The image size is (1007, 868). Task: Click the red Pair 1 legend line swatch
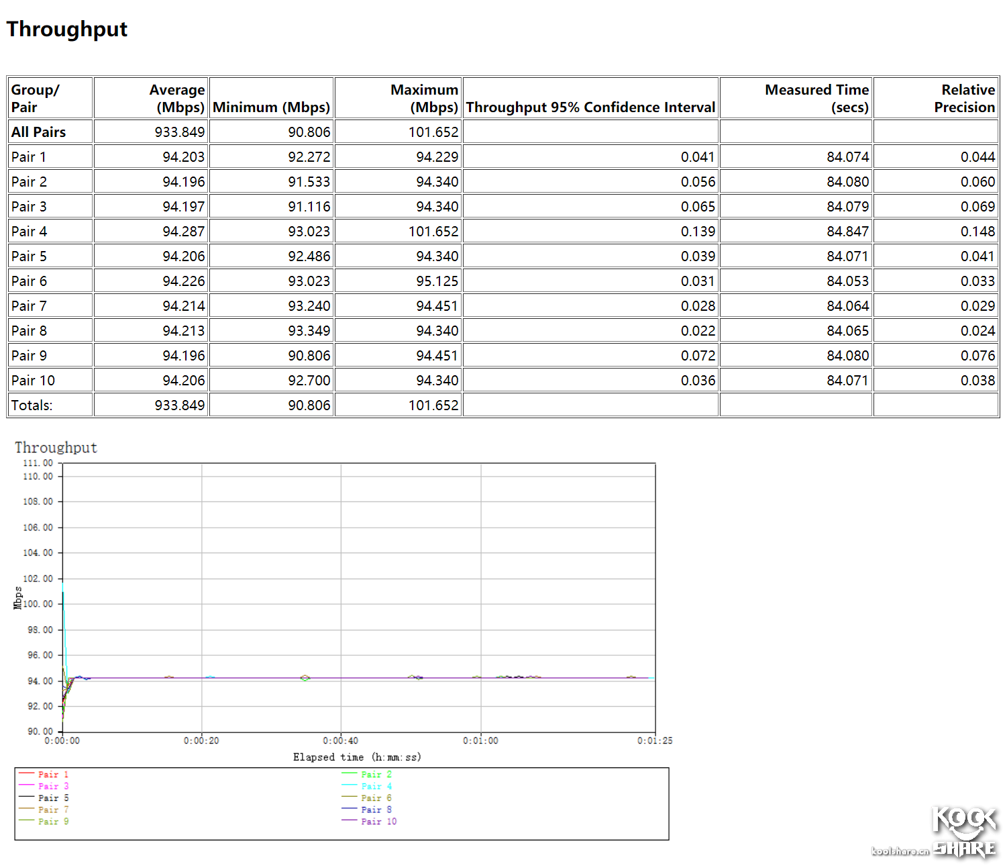(x=26, y=774)
